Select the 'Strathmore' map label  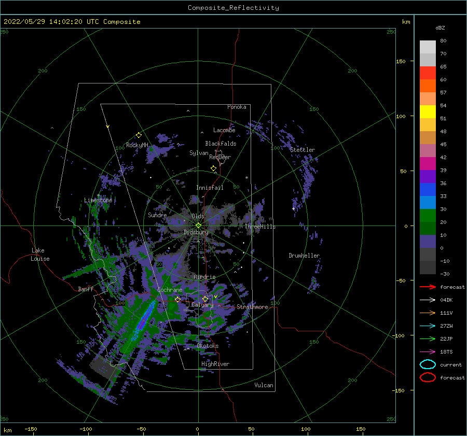(253, 307)
